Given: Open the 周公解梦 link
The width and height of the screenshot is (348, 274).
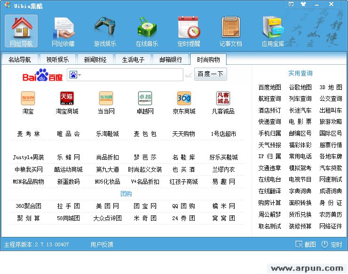Looking at the screenshot, I should [x=269, y=214].
